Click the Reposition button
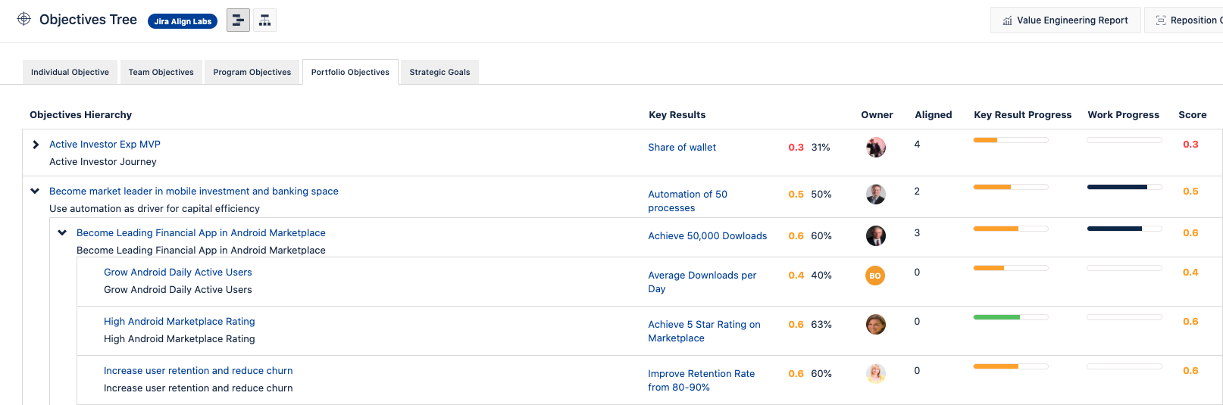Image resolution: width=1223 pixels, height=405 pixels. [1184, 20]
